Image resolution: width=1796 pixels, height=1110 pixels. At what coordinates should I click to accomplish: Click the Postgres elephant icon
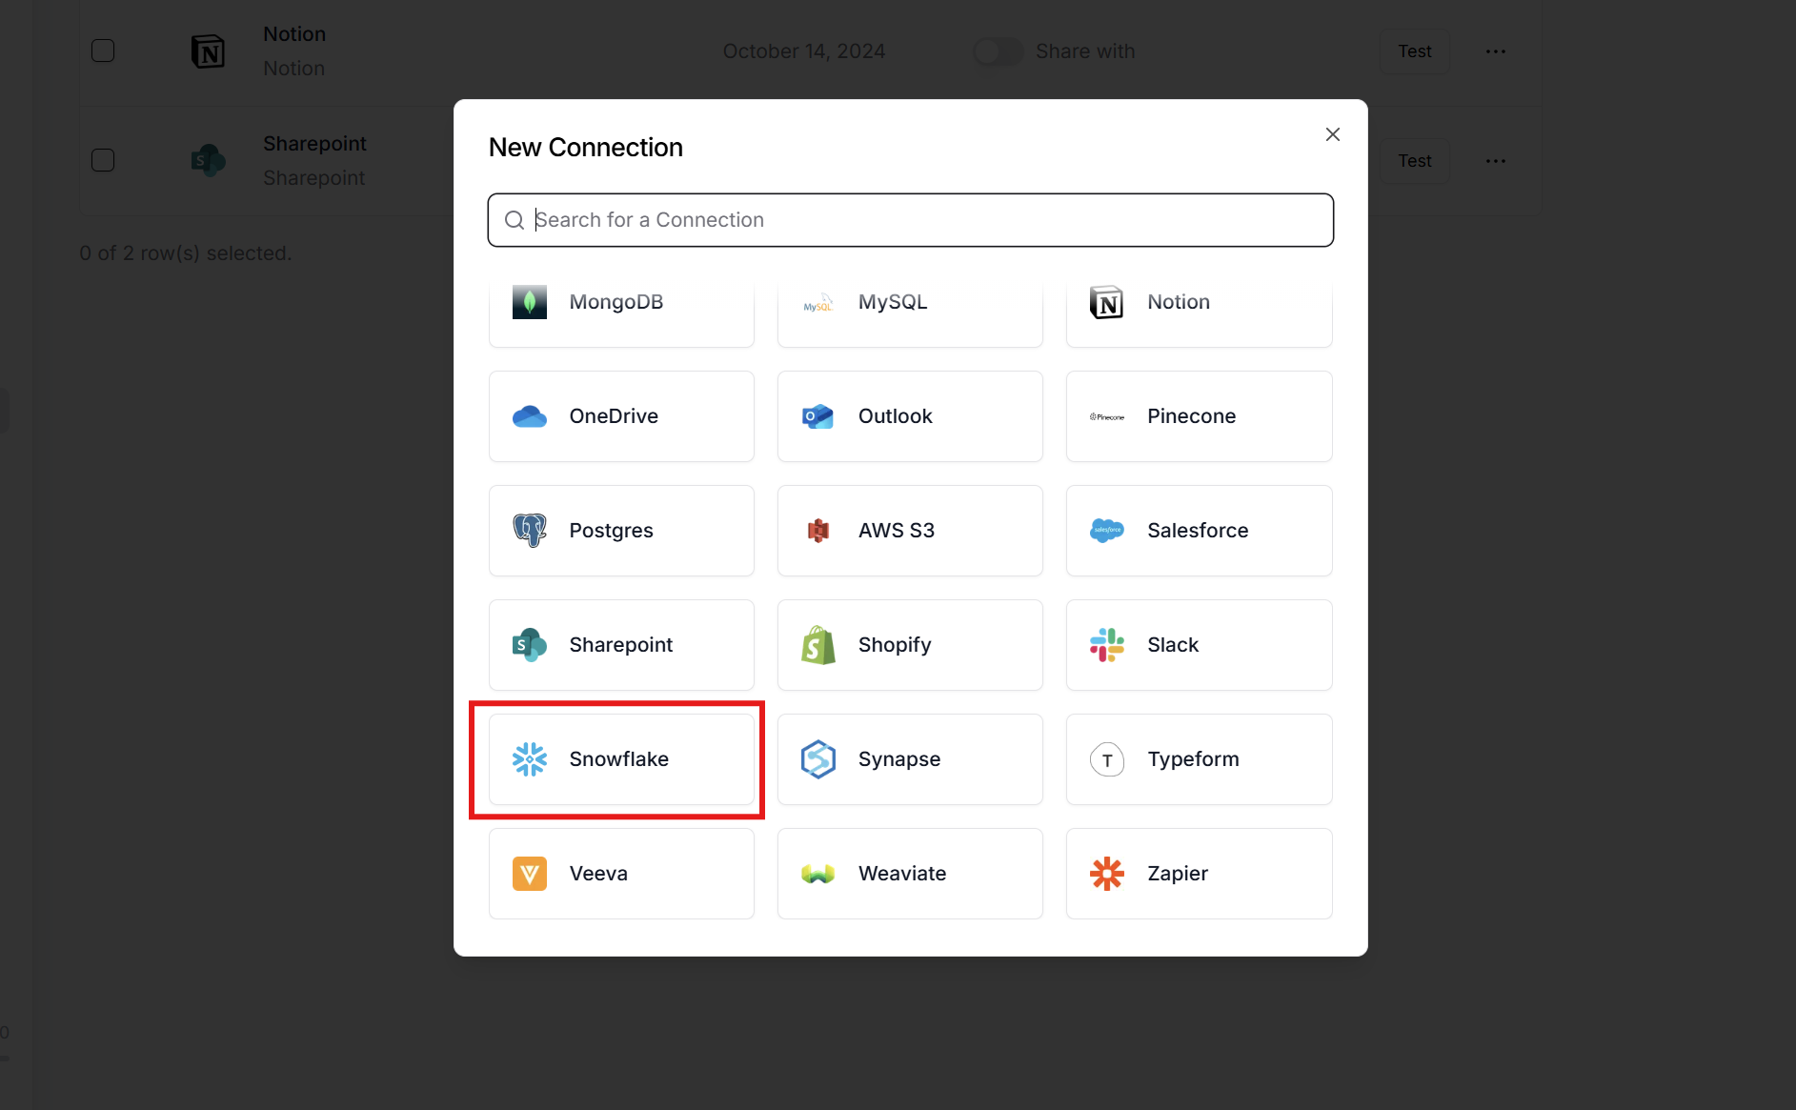tap(530, 531)
